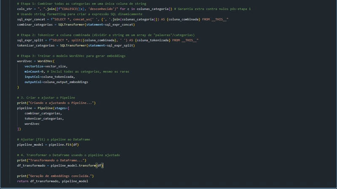This screenshot has height=189, width=337.
Task: Click the comment '# 3. Criar e ajustar o Pipeline'
Action: pos(46,98)
